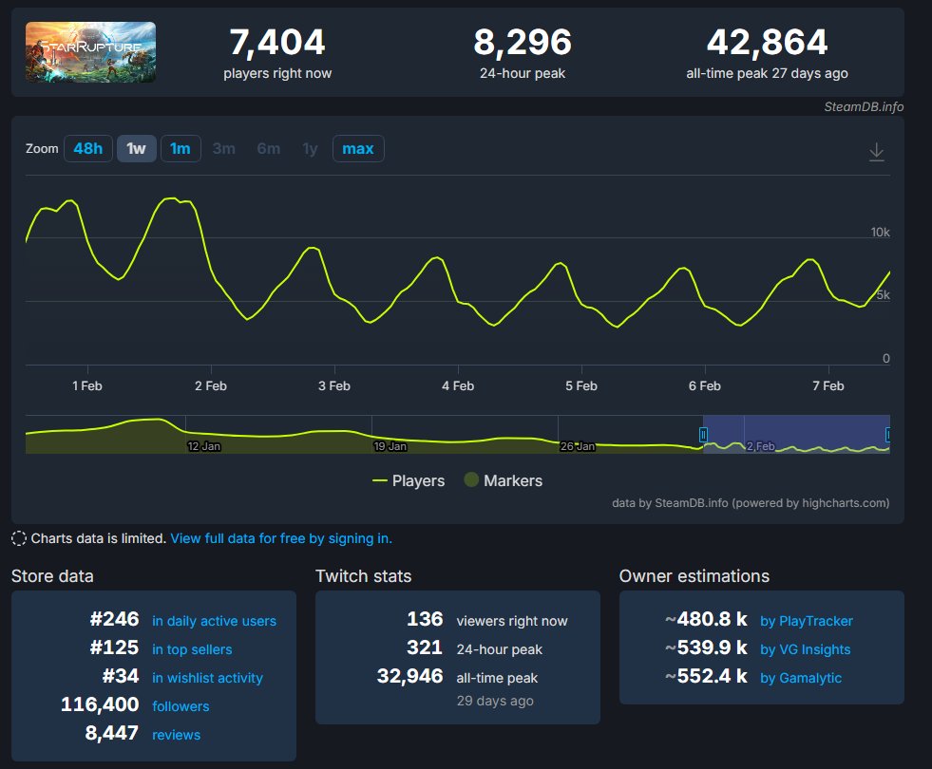
Task: Click the right navigator range handle
Action: coord(888,435)
